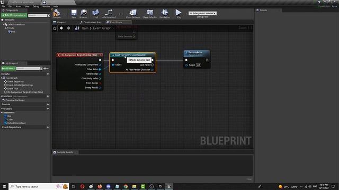Viewport: 339px width, 190px height.
Task: Open the Windows Start menu
Action: [4, 186]
